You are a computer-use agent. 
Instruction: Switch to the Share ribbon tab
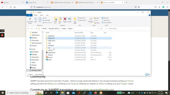[41, 15]
